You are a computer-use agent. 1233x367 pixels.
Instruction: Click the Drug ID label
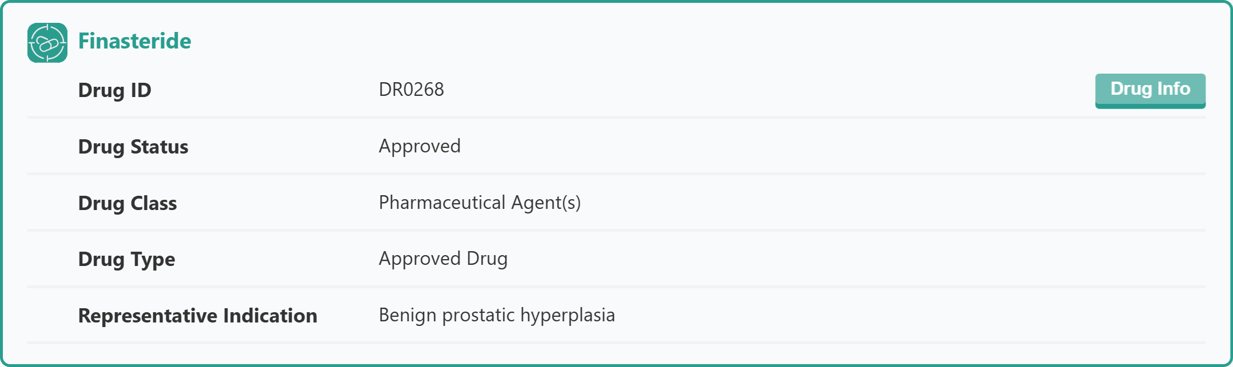[x=114, y=90]
